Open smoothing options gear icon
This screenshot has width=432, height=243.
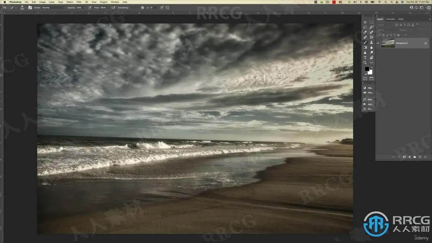pos(142,7)
